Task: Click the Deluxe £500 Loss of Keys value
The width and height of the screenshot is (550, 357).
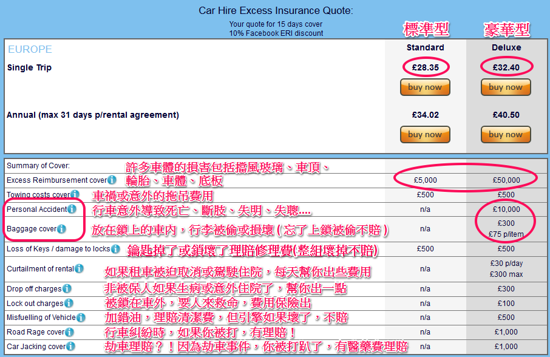Action: (506, 249)
